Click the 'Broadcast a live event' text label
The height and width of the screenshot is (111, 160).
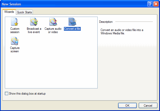tap(34, 31)
